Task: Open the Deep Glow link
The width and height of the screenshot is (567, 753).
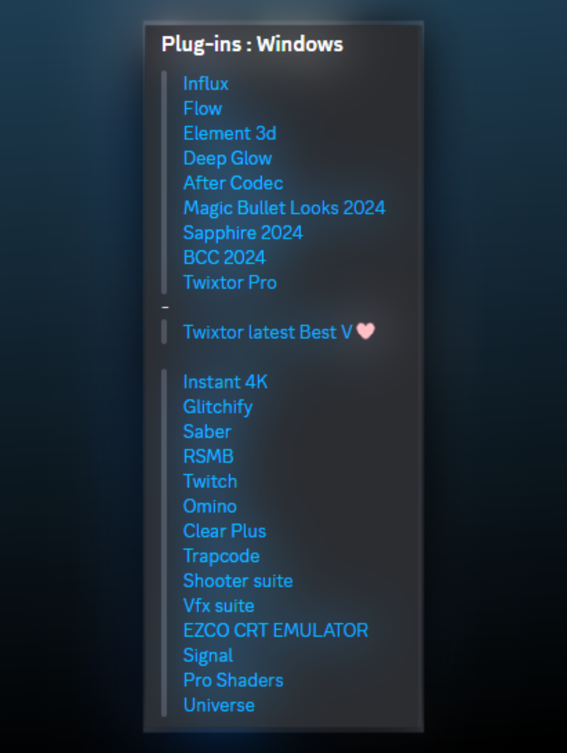Action: point(227,158)
